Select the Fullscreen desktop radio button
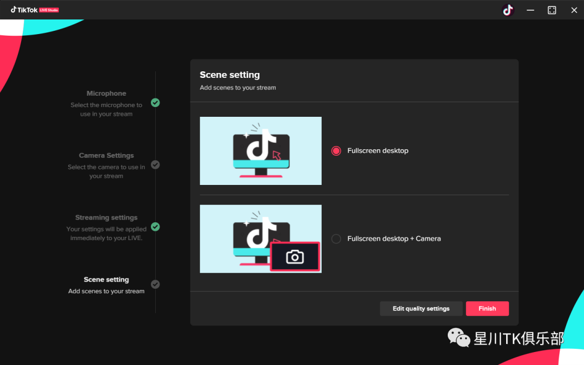This screenshot has height=365, width=584. [336, 151]
